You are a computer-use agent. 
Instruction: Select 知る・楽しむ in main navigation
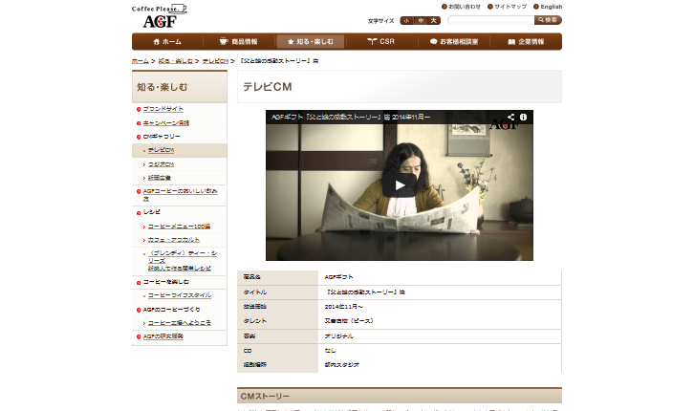(x=311, y=42)
